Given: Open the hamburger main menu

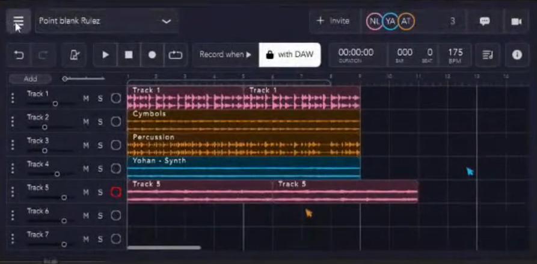Looking at the screenshot, I should pos(19,21).
